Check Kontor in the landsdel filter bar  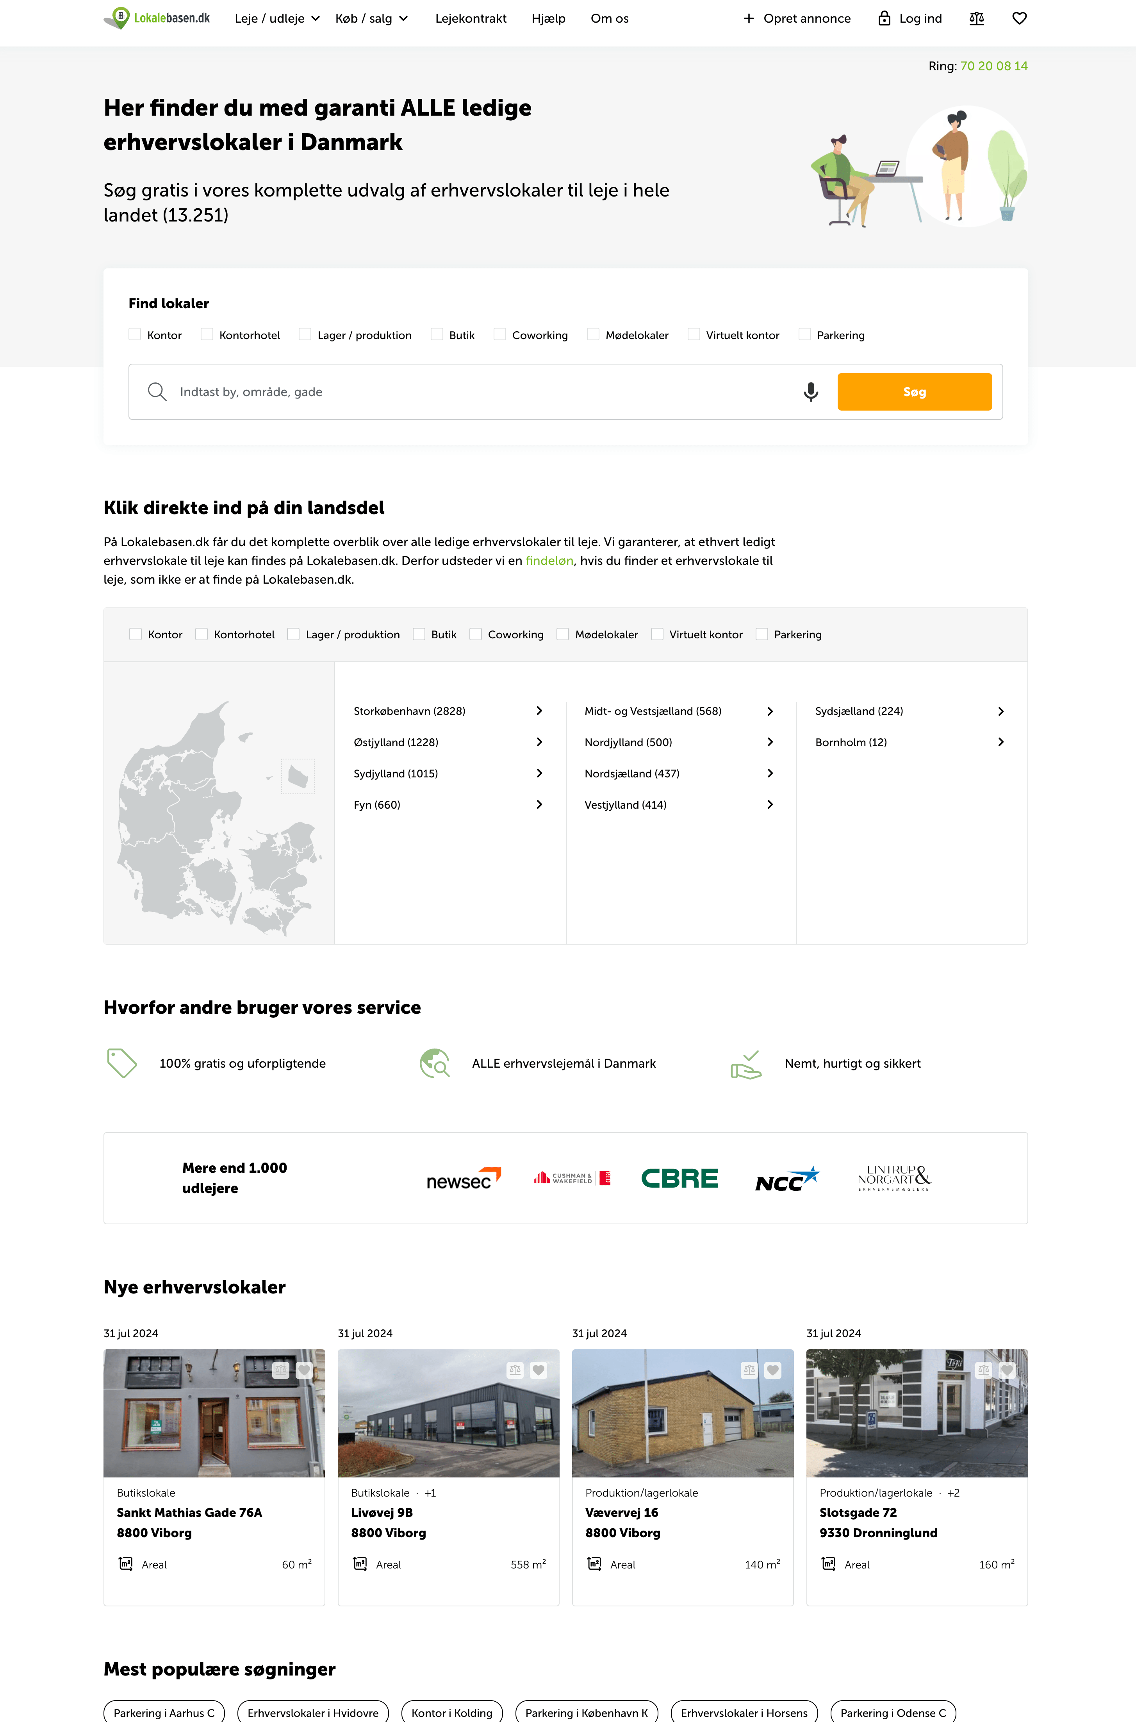(136, 634)
